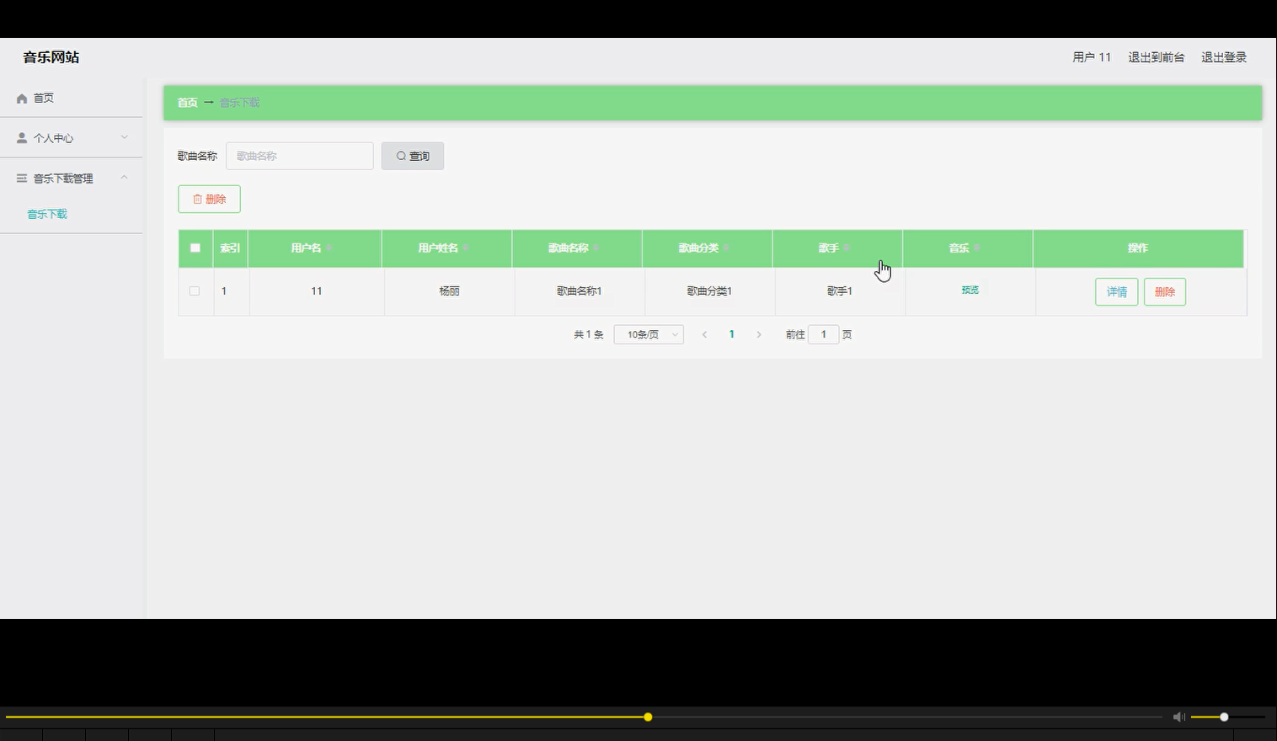
Task: Click the 操作 column header
Action: tap(1138, 248)
